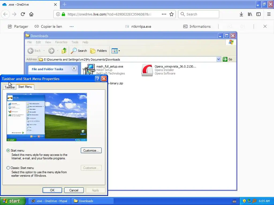The image size is (274, 205).
Task: Click the dialog Help question mark button
Action: click(x=98, y=79)
